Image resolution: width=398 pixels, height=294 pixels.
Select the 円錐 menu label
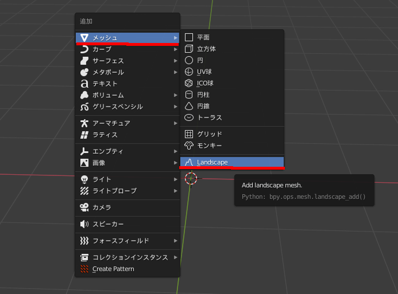203,106
